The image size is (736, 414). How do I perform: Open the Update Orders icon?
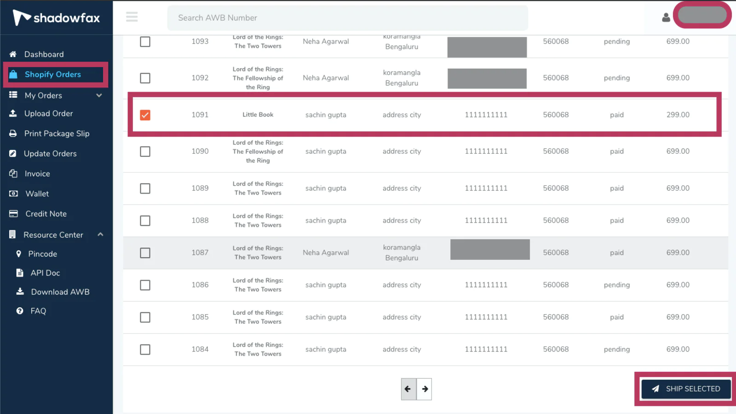click(x=13, y=153)
